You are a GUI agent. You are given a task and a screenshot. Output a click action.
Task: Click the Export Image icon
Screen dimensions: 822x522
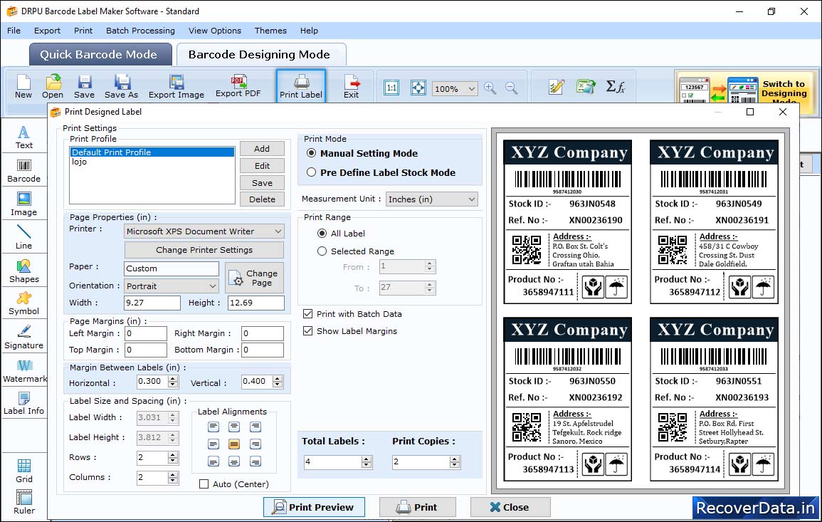pyautogui.click(x=176, y=85)
